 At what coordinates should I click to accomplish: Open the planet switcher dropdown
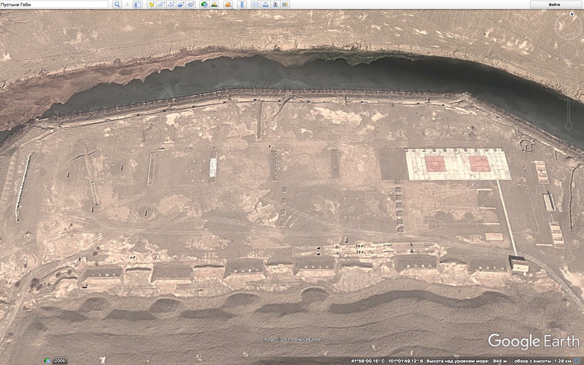[228, 5]
